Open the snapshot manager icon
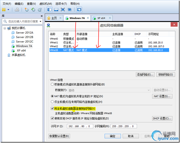 tap(40, 10)
